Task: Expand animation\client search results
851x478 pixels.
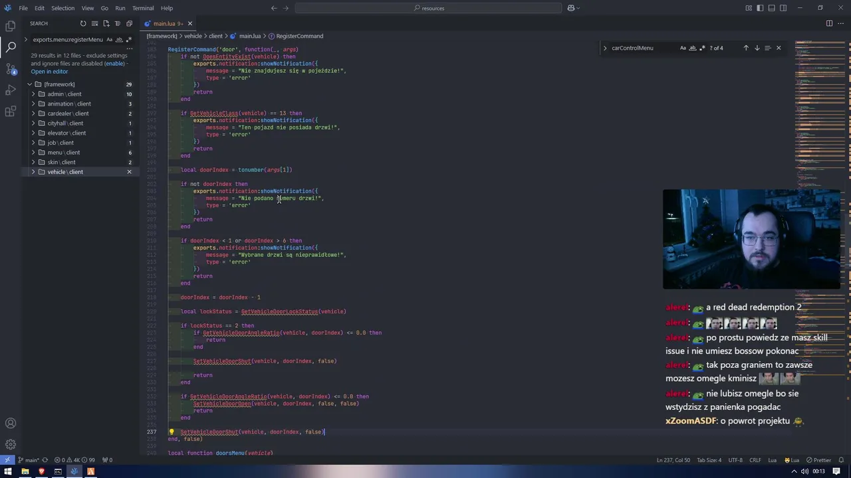Action: pos(33,104)
